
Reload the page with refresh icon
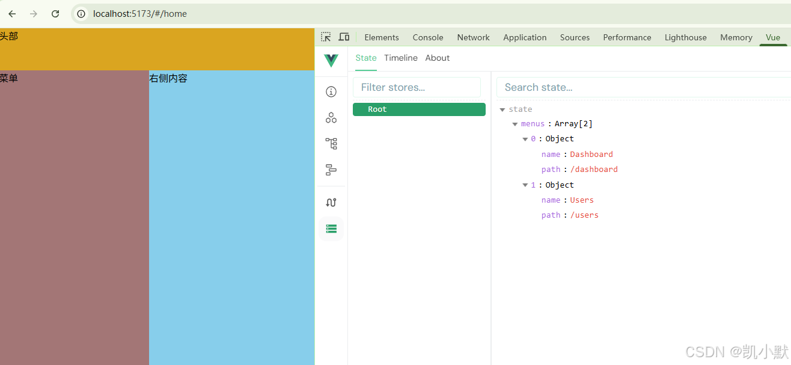pos(55,14)
